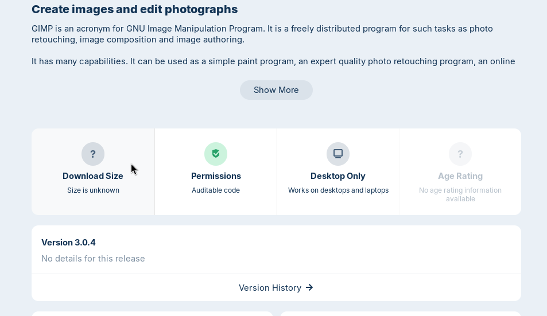The image size is (547, 316).
Task: Click the GIMP acronym description paragraph
Action: (x=262, y=34)
